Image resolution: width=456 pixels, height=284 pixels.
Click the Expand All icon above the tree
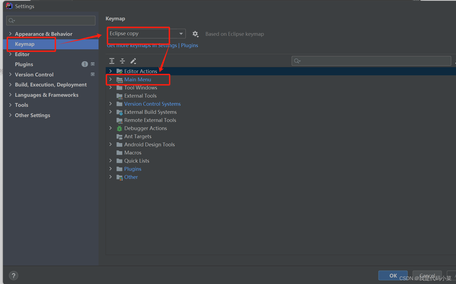click(x=112, y=61)
